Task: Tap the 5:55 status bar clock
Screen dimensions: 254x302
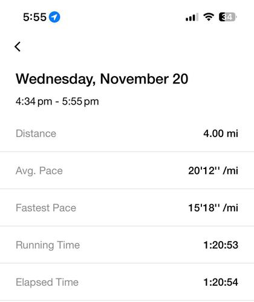Action: coord(34,17)
